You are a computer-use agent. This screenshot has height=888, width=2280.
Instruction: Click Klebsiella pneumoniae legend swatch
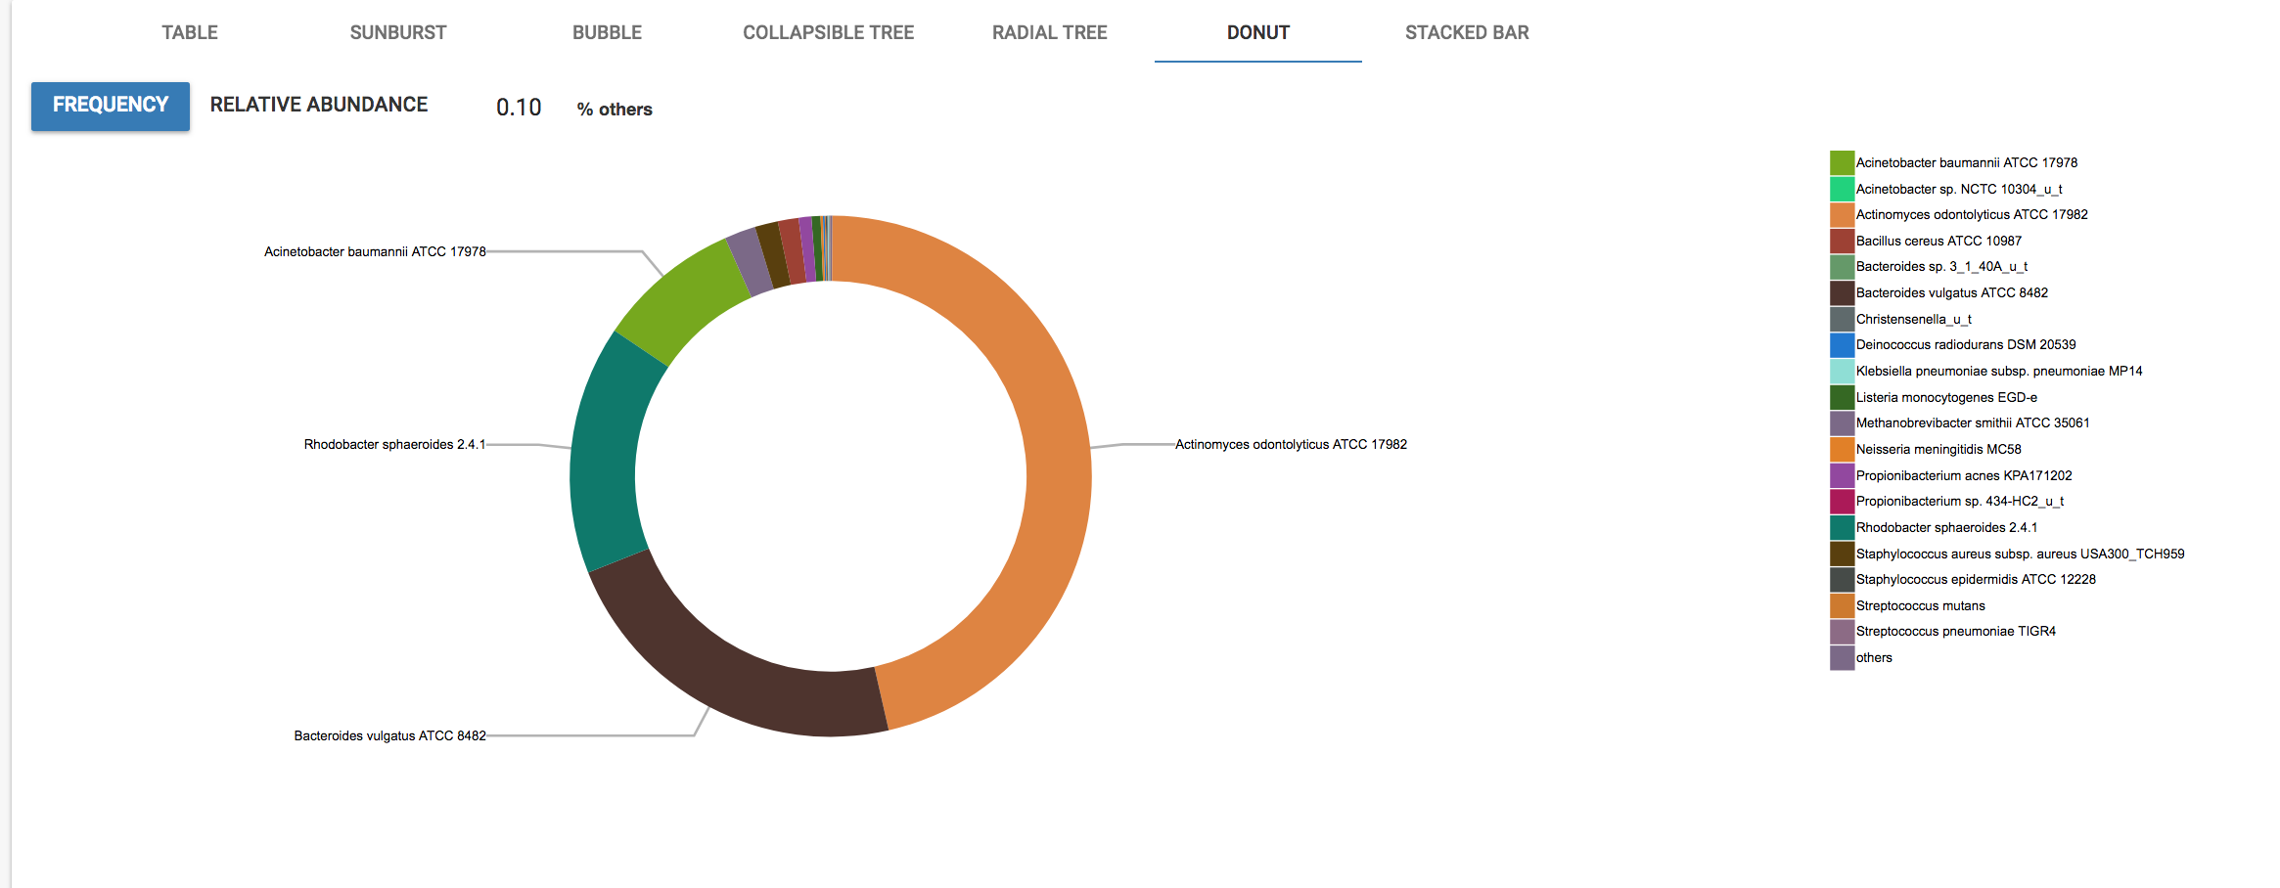pos(1843,371)
